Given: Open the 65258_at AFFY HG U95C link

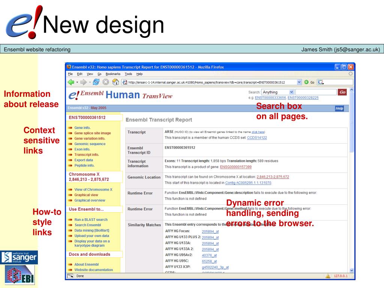Looking at the screenshot, I should [209, 261].
